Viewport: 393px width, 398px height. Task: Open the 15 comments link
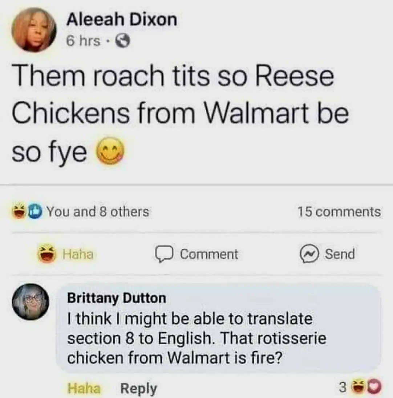coord(339,212)
